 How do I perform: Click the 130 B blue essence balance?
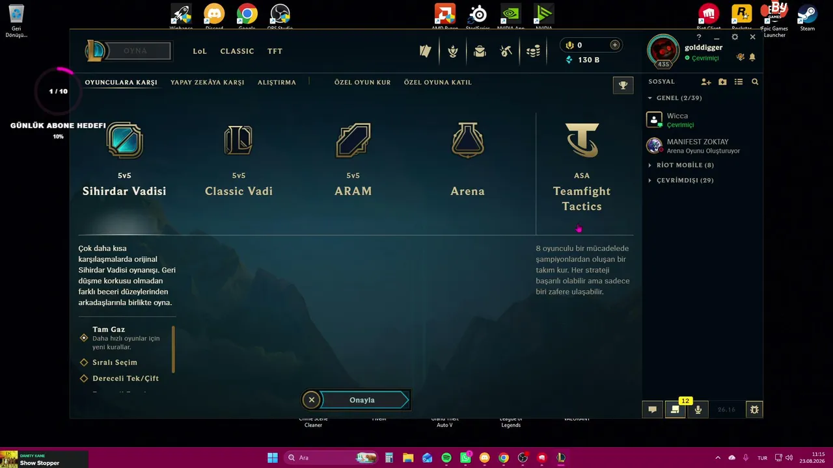click(582, 60)
